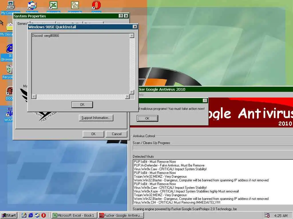Image resolution: width=293 pixels, height=219 pixels.
Task: Launch Internet Explorer from quick launch bar
Action: 30,216
